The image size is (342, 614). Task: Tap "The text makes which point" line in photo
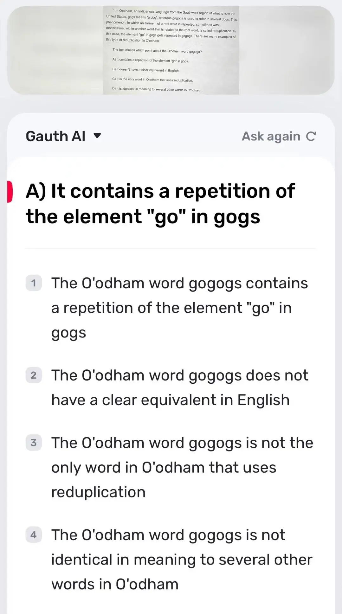click(x=157, y=51)
